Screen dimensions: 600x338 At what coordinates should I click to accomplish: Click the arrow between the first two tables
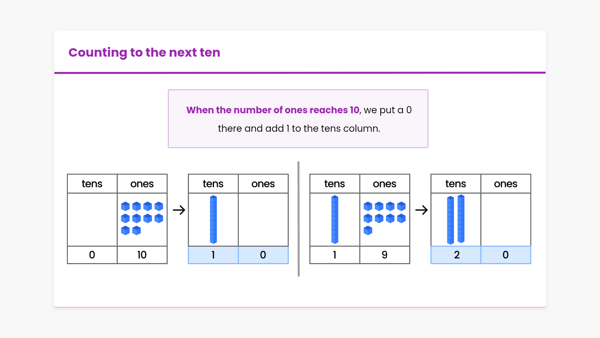click(x=179, y=210)
